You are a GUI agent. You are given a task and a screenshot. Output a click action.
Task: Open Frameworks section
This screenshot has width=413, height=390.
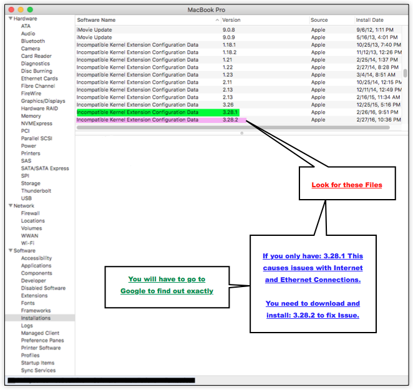[36, 311]
